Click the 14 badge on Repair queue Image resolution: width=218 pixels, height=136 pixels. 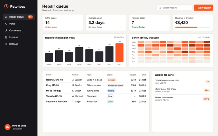[30, 17]
